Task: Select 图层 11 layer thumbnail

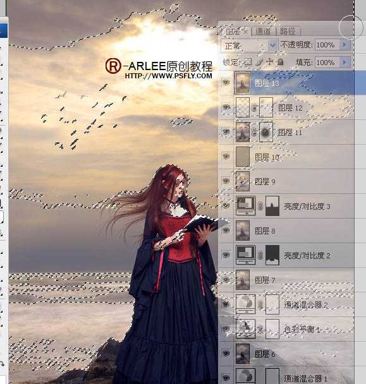Action: [x=243, y=132]
